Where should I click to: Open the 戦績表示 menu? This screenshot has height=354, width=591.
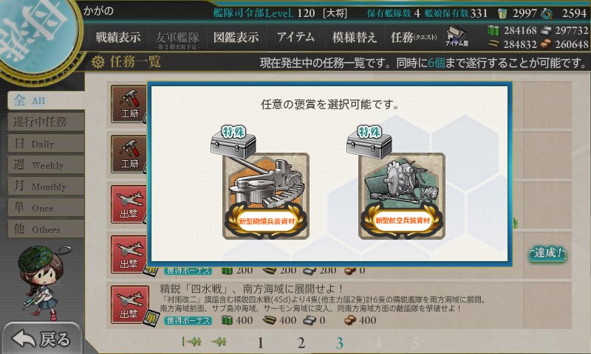118,37
